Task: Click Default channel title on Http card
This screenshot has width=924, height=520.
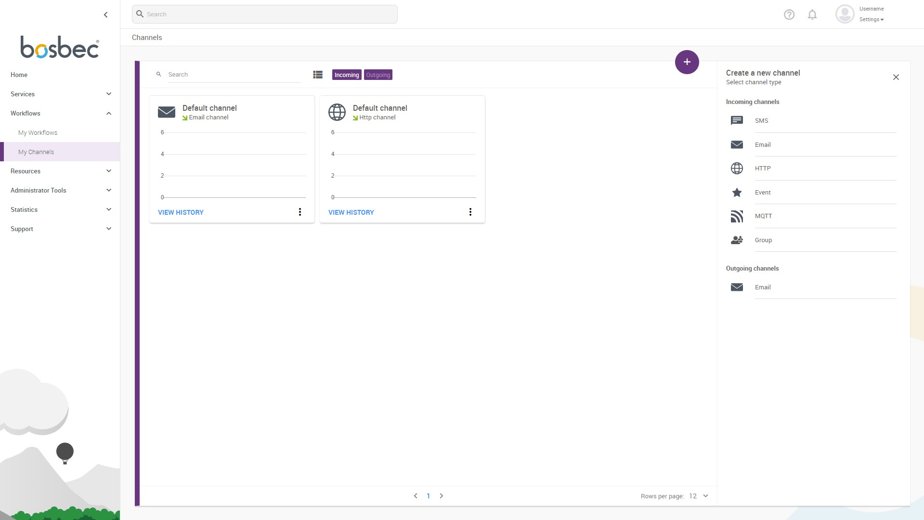Action: [x=380, y=108]
